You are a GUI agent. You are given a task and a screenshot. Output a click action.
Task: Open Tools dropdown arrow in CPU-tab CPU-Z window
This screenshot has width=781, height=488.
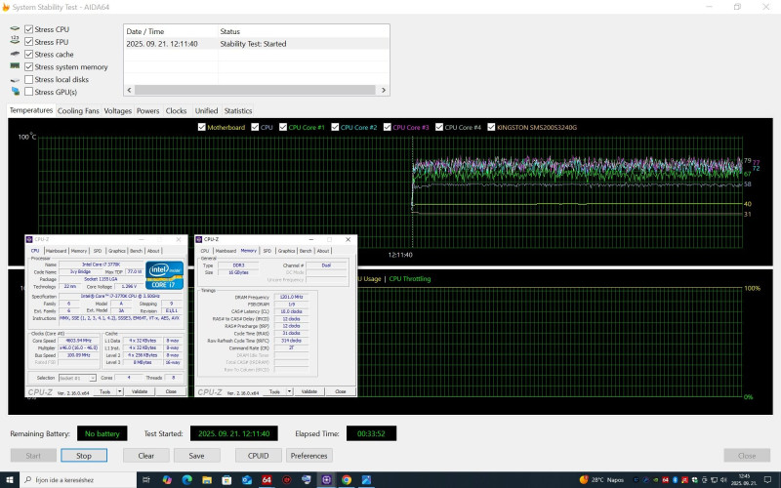click(x=119, y=391)
